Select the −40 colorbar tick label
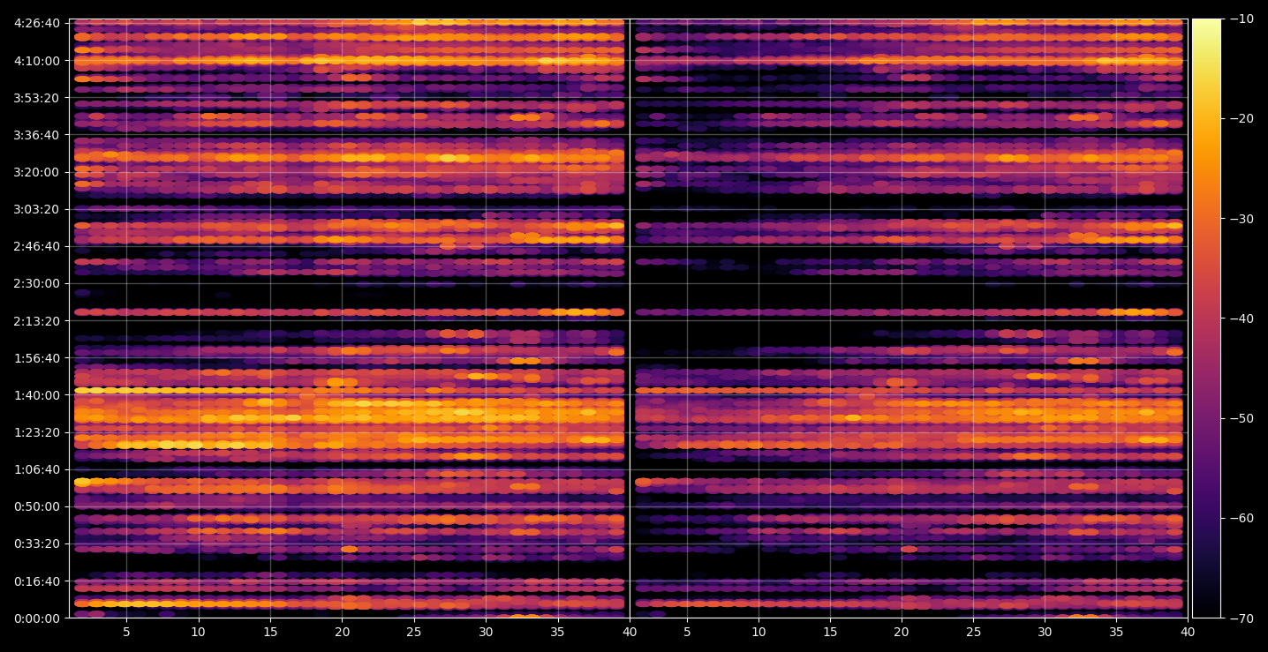Screen dimensions: 1268x652 click(1242, 318)
